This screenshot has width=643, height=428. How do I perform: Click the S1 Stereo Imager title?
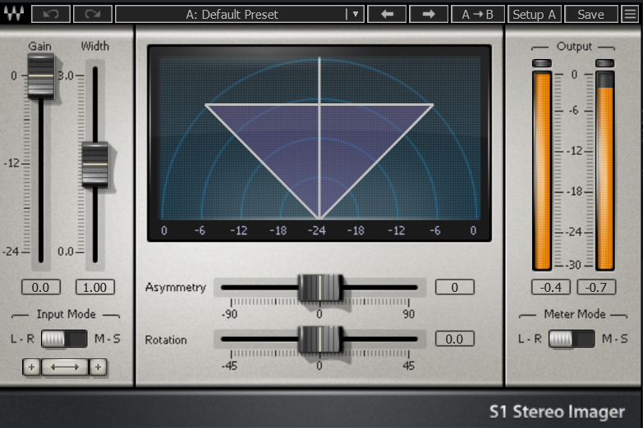tap(558, 412)
